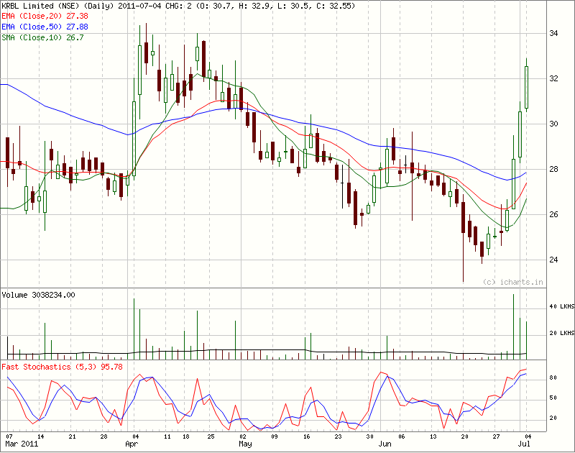Click the date tick '28' in March

(103, 436)
